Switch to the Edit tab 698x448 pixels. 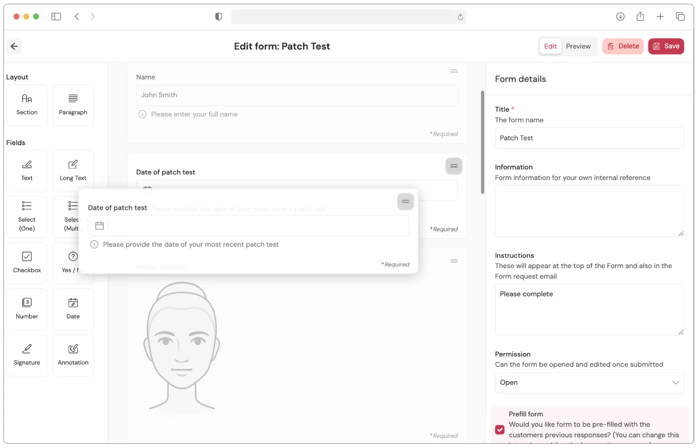coord(550,46)
